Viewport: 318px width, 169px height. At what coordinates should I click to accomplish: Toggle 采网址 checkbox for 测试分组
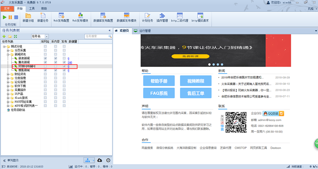(x=45, y=46)
